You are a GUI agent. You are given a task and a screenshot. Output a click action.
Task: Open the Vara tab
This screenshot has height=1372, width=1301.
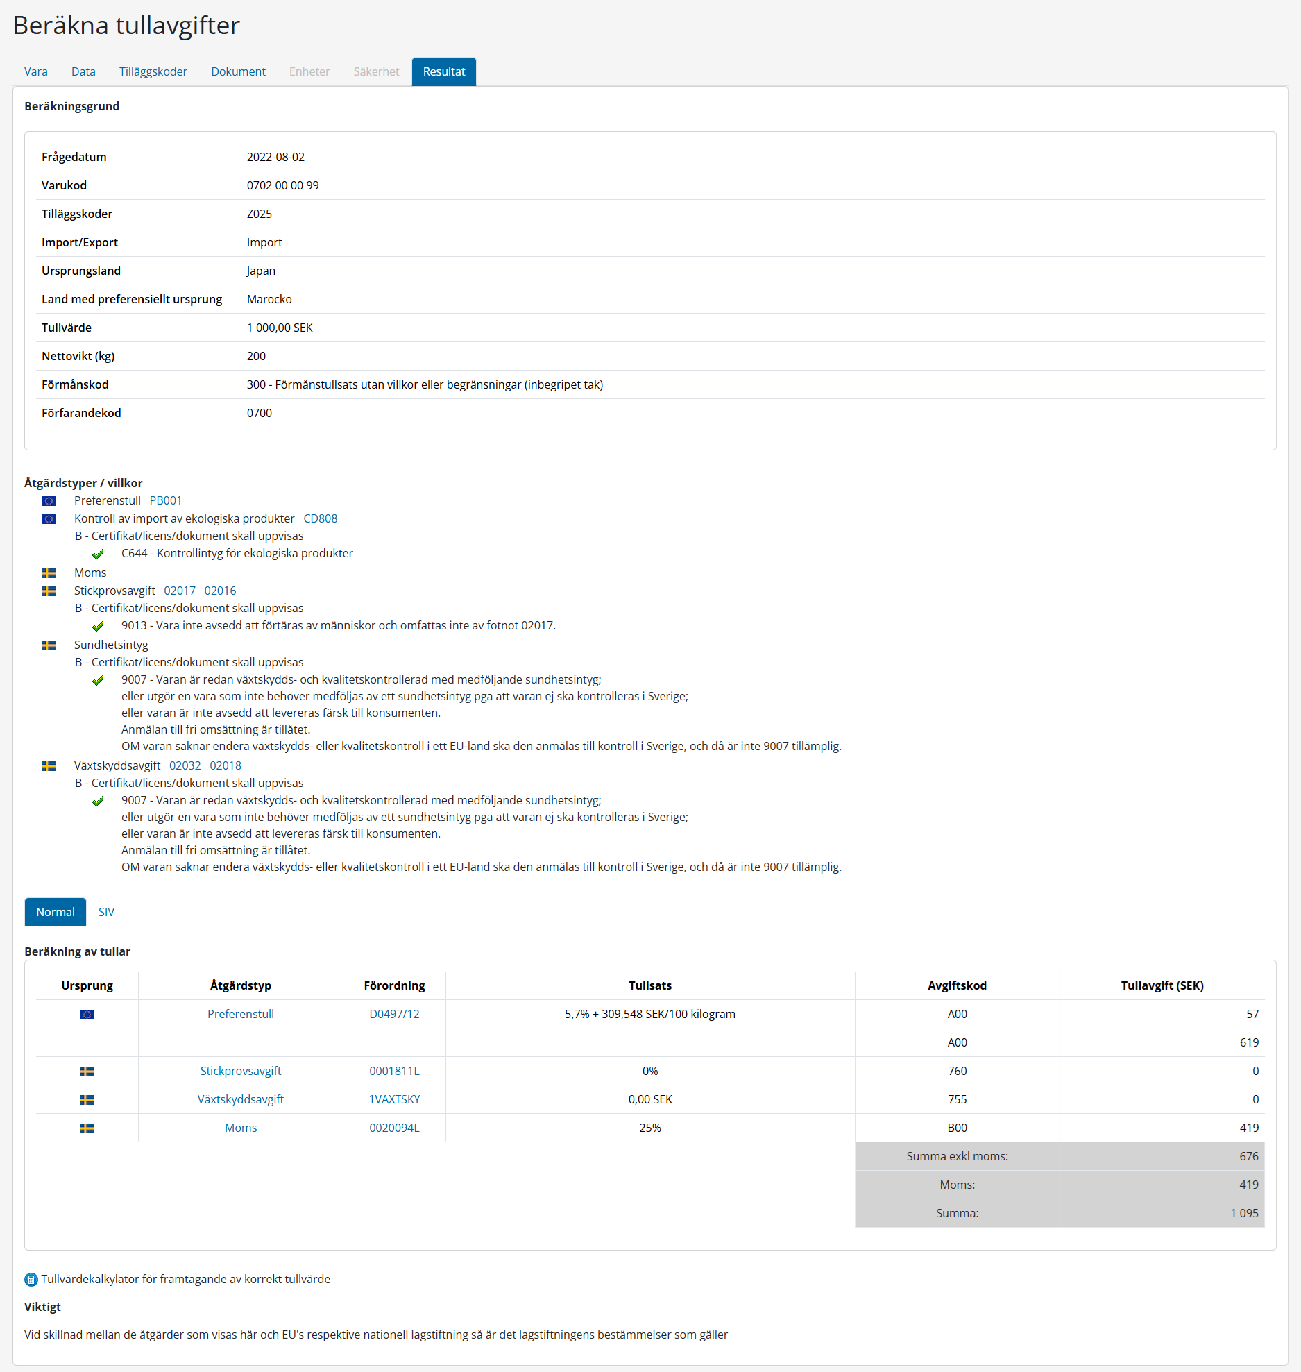coord(36,72)
